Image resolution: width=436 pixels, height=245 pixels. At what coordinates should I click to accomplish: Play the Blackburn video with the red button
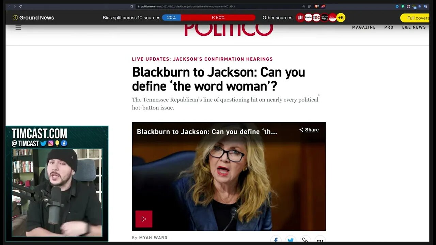tap(144, 219)
